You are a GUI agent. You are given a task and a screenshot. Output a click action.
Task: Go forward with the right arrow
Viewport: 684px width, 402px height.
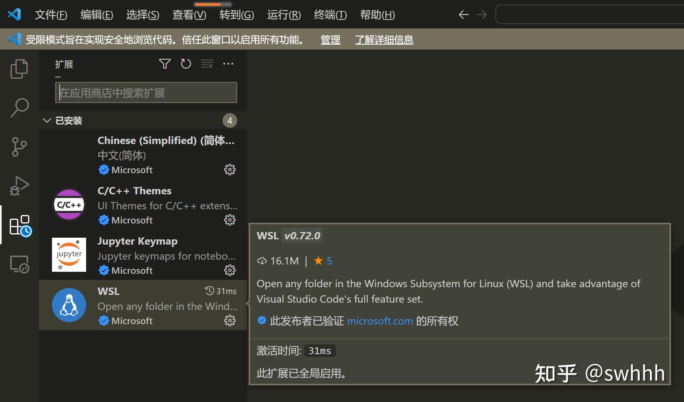pos(482,15)
